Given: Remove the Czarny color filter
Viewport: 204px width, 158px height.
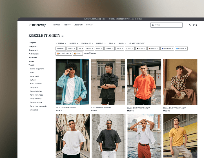Looking at the screenshot, I should point(145,49).
